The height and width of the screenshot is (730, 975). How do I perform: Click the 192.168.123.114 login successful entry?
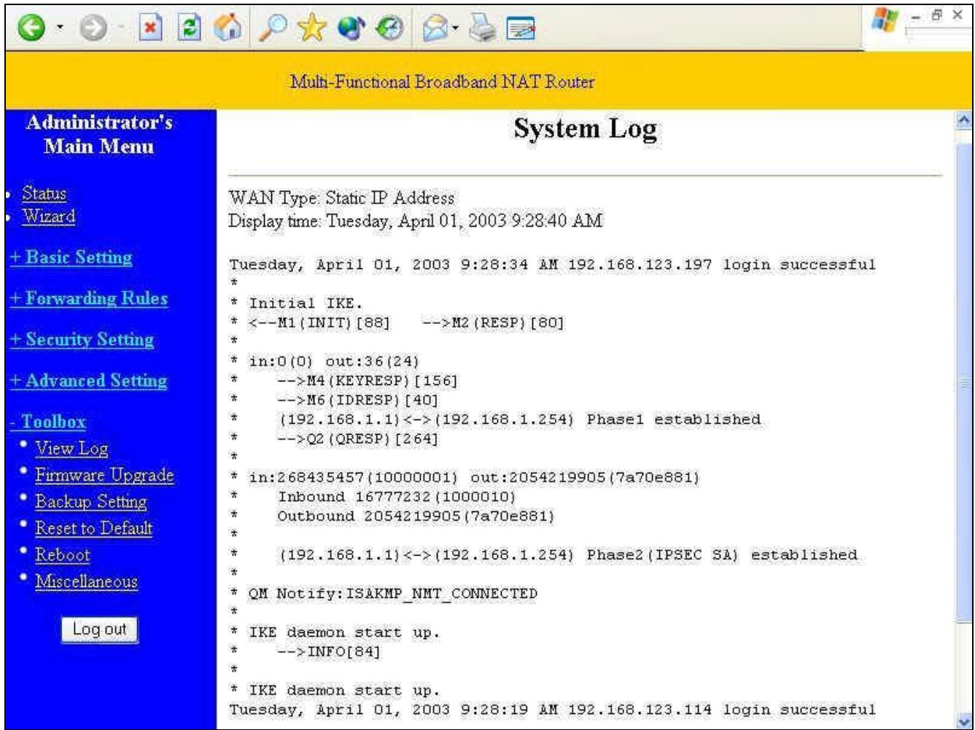click(553, 710)
